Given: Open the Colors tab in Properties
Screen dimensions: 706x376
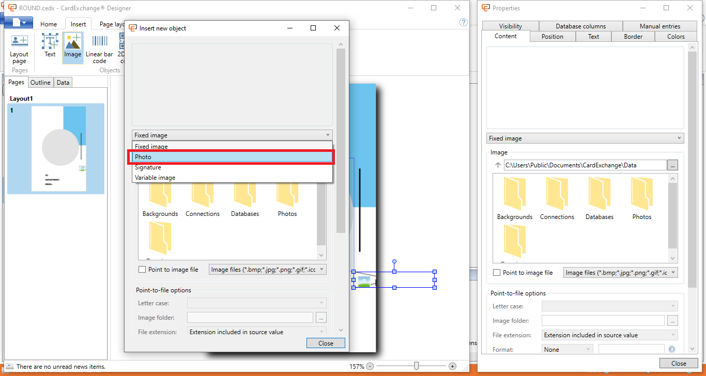Looking at the screenshot, I should [x=676, y=37].
